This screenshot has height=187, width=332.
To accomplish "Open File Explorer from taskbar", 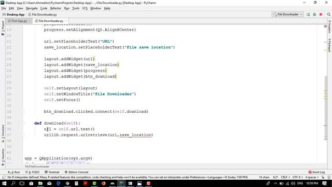I will 40,183.
